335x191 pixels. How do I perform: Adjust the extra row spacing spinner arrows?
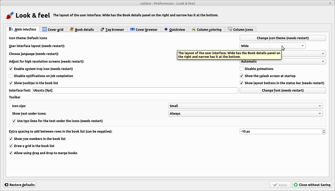point(324,131)
